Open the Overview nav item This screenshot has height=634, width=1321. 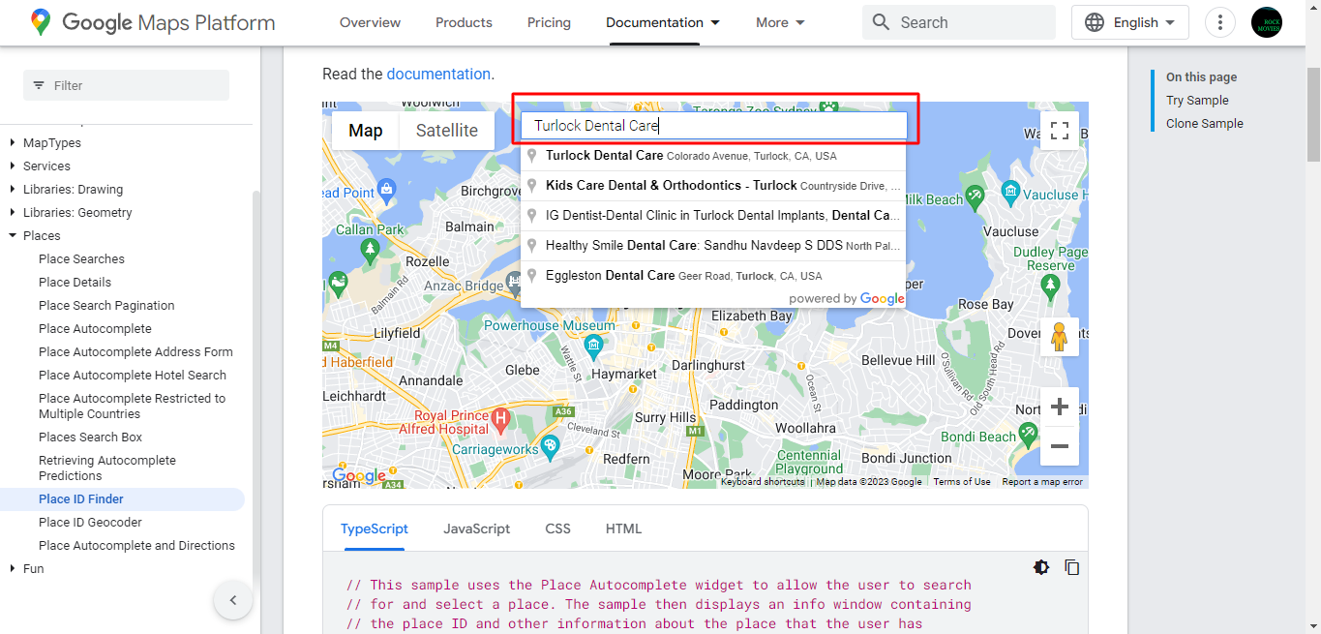pos(371,22)
